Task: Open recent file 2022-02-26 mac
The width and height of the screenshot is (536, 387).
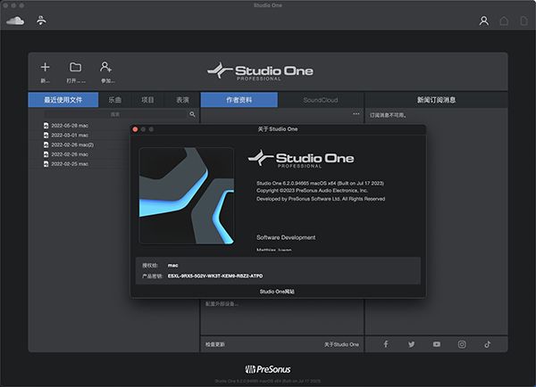Action: coord(65,154)
